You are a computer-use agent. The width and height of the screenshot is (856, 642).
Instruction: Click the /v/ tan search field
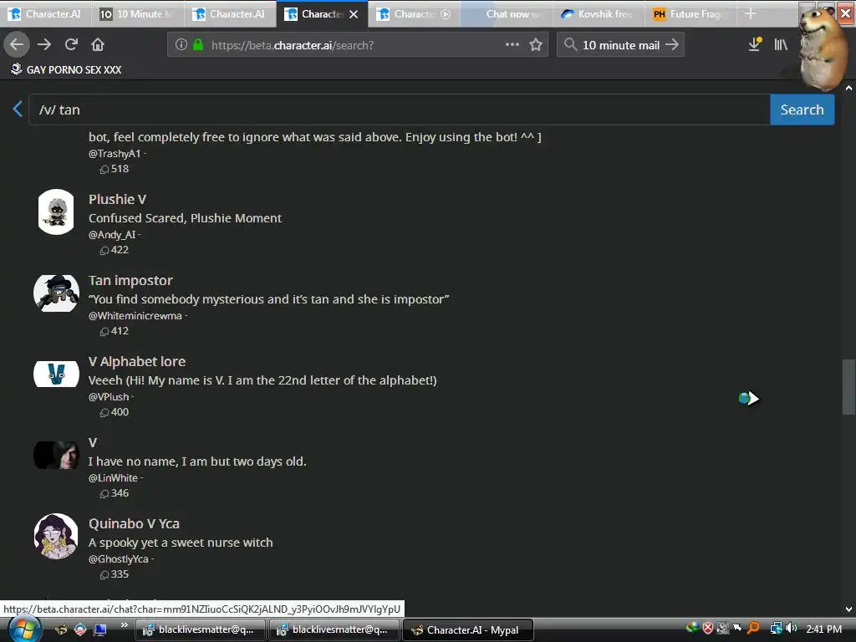click(x=399, y=110)
